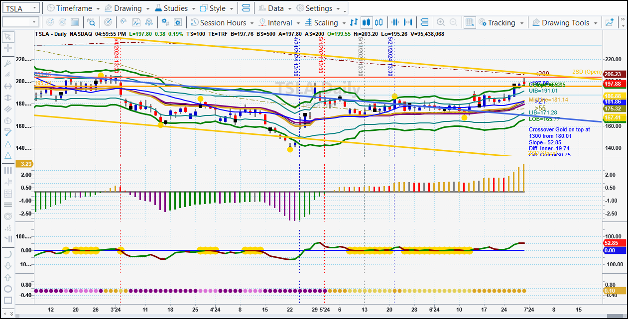Click the target icon beside the search icon
Viewport: 628px width, 319px height.
108,22
